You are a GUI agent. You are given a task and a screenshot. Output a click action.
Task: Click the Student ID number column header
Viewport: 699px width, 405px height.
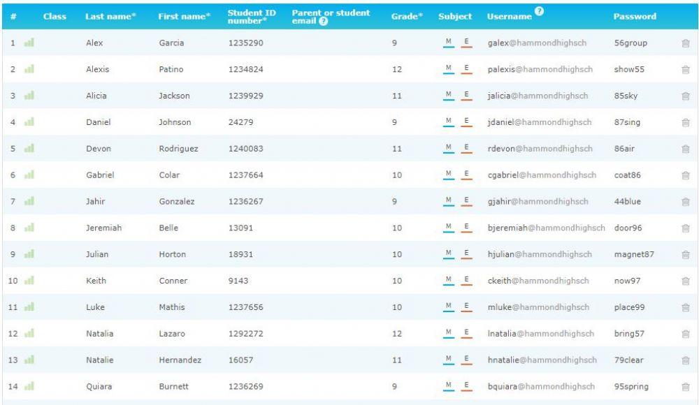249,15
